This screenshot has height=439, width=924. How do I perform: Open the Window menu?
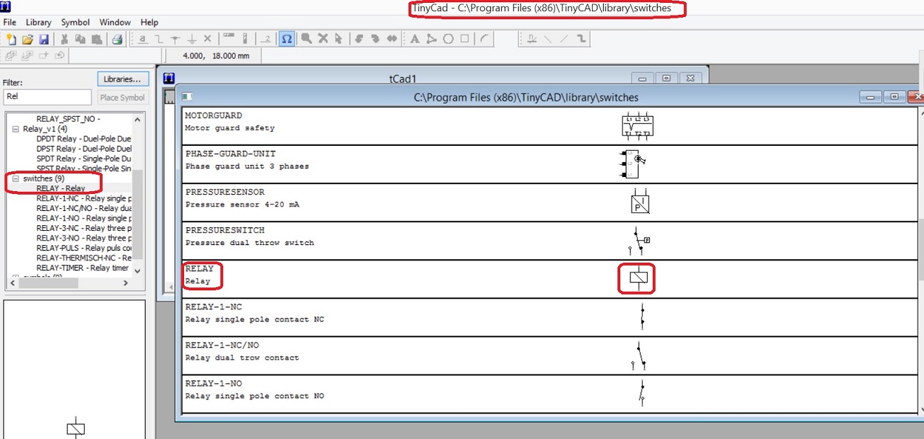pyautogui.click(x=115, y=22)
